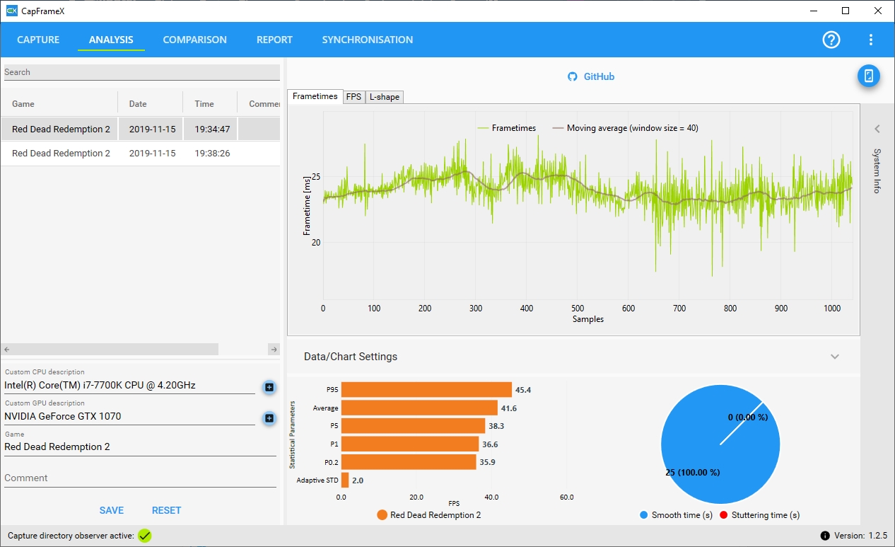Screen dimensions: 895x547
Task: Go to the CAPTURE tab
Action: 38,40
